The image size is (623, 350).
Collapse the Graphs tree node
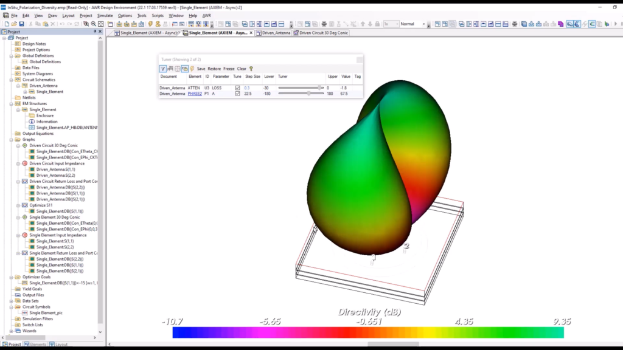pos(11,140)
